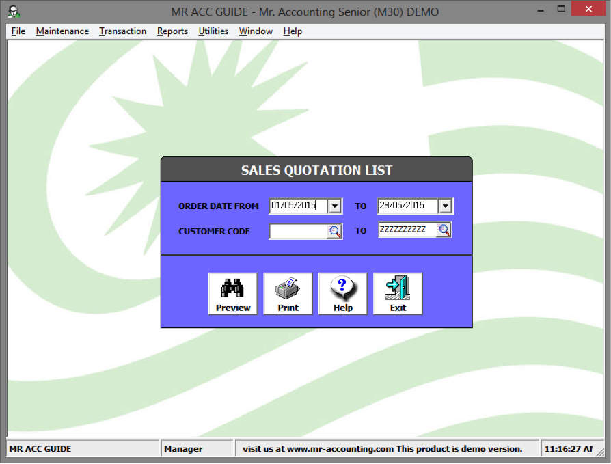Open the order date from dropdown arrow
This screenshot has width=611, height=464.
click(x=335, y=206)
